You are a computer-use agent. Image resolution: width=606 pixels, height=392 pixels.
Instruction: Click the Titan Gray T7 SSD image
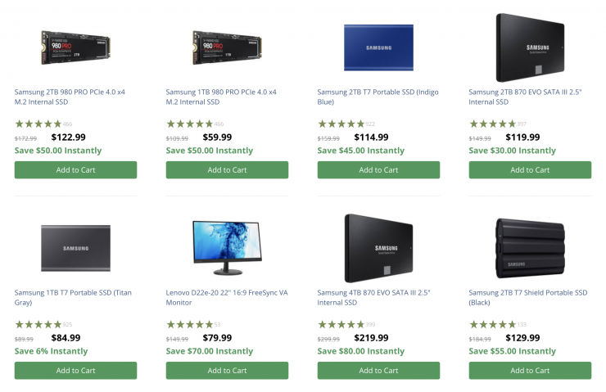[x=75, y=248]
